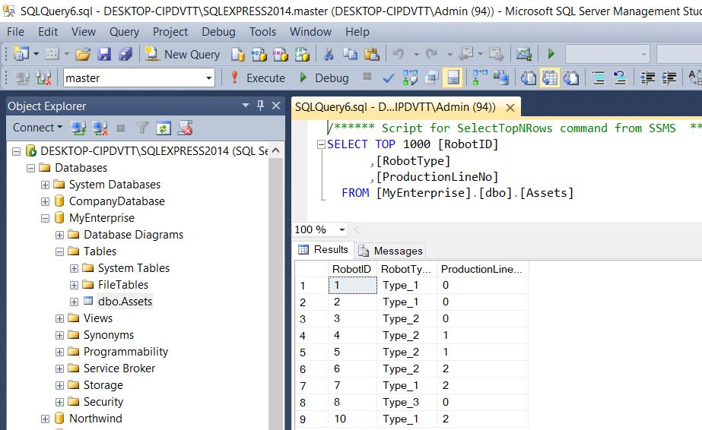702x430 pixels.
Task: Expand the System Databases node
Action: pyautogui.click(x=45, y=185)
